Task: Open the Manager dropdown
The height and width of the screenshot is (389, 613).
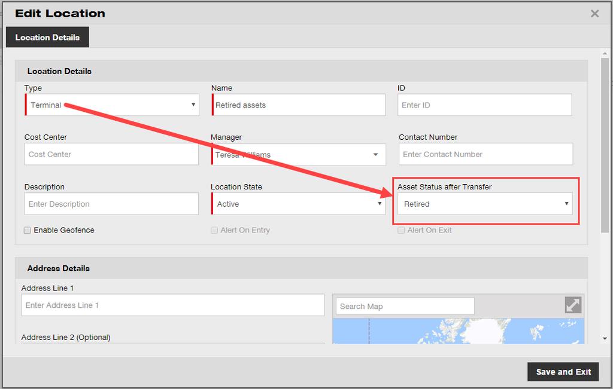Action: (298, 154)
